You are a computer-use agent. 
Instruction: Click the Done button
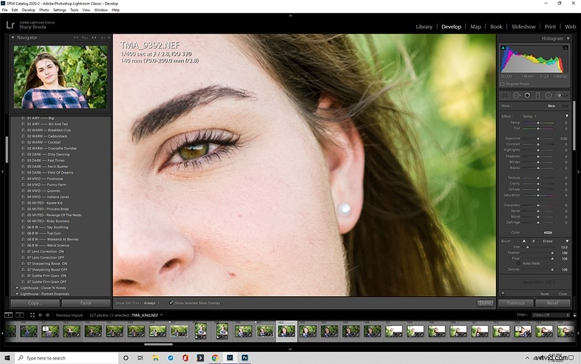pyautogui.click(x=485, y=303)
